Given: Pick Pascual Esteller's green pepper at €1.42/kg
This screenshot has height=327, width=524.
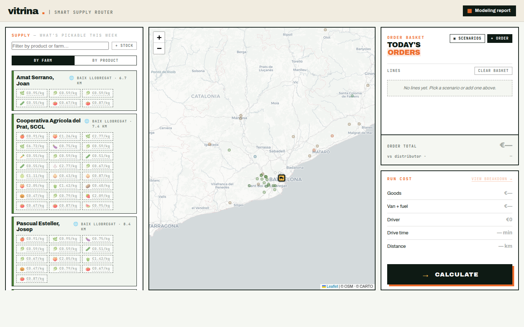Looking at the screenshot, I should tap(98, 259).
